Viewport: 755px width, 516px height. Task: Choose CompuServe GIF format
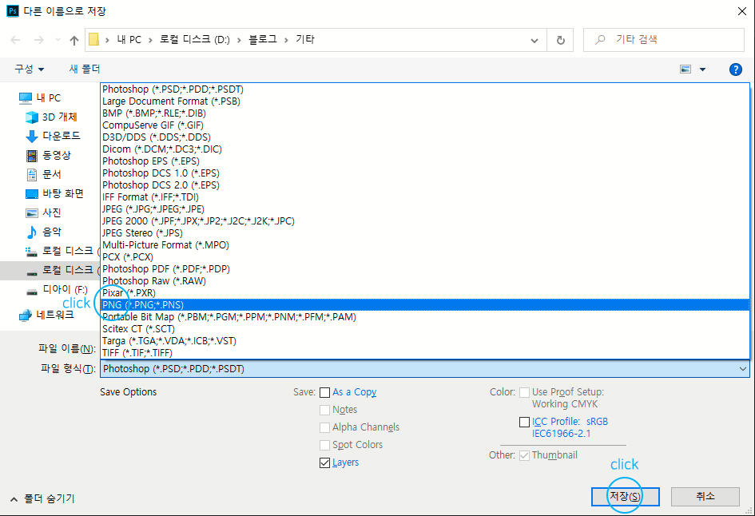click(x=425, y=125)
